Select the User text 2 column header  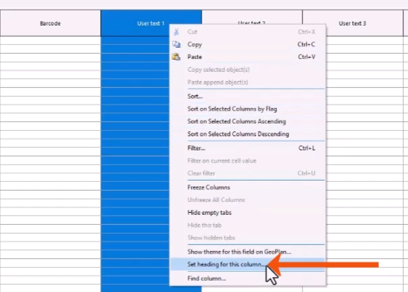click(252, 17)
